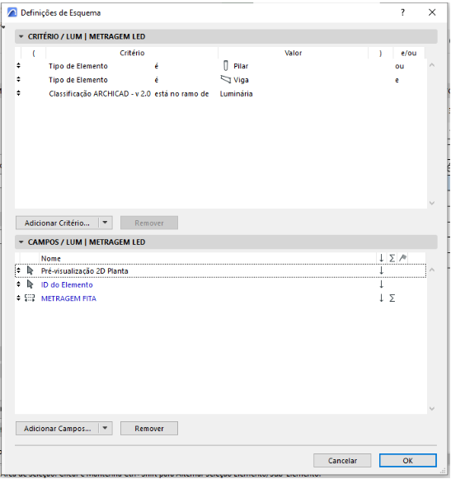The height and width of the screenshot is (479, 451).
Task: Click the flag column header icon
Action: (x=402, y=258)
